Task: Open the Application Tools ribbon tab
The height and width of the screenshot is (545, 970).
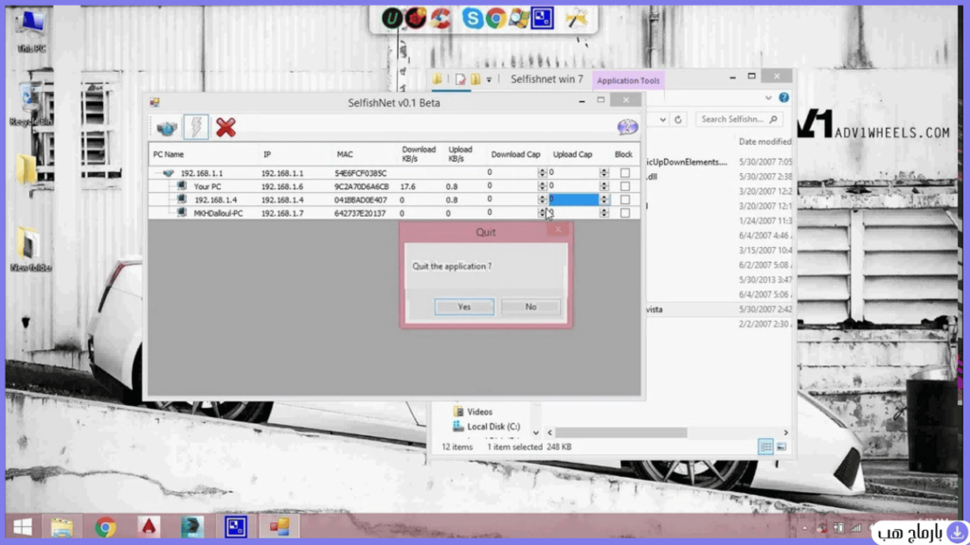Action: (628, 80)
